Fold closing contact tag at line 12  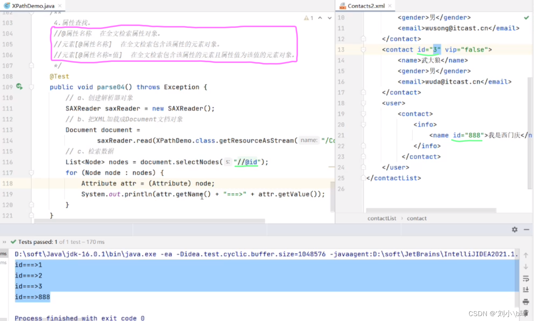(x=363, y=39)
